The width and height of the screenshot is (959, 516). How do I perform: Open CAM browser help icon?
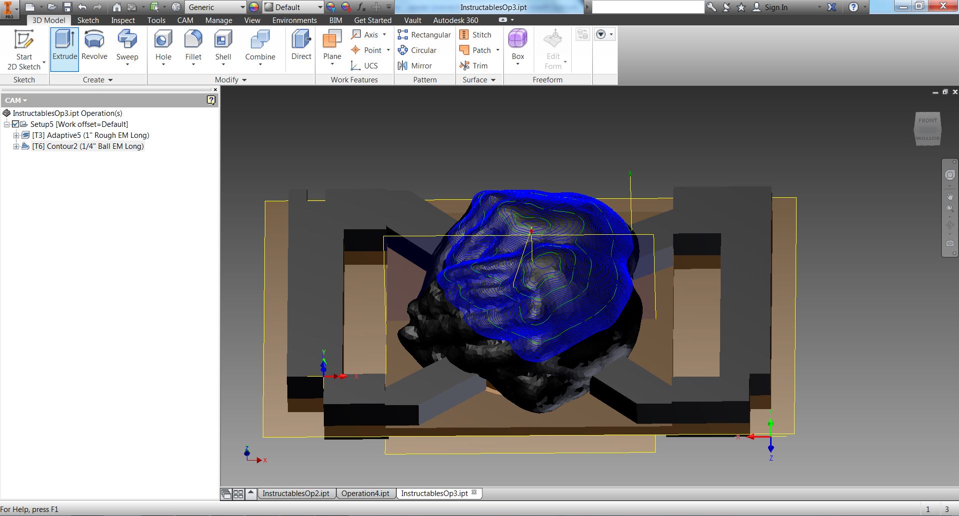coord(211,100)
